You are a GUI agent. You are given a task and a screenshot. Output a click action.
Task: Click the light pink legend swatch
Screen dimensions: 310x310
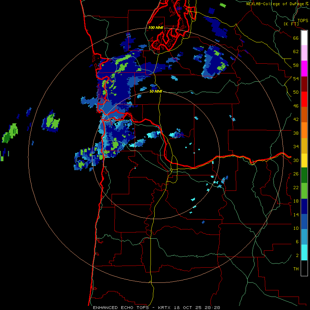click(x=304, y=53)
